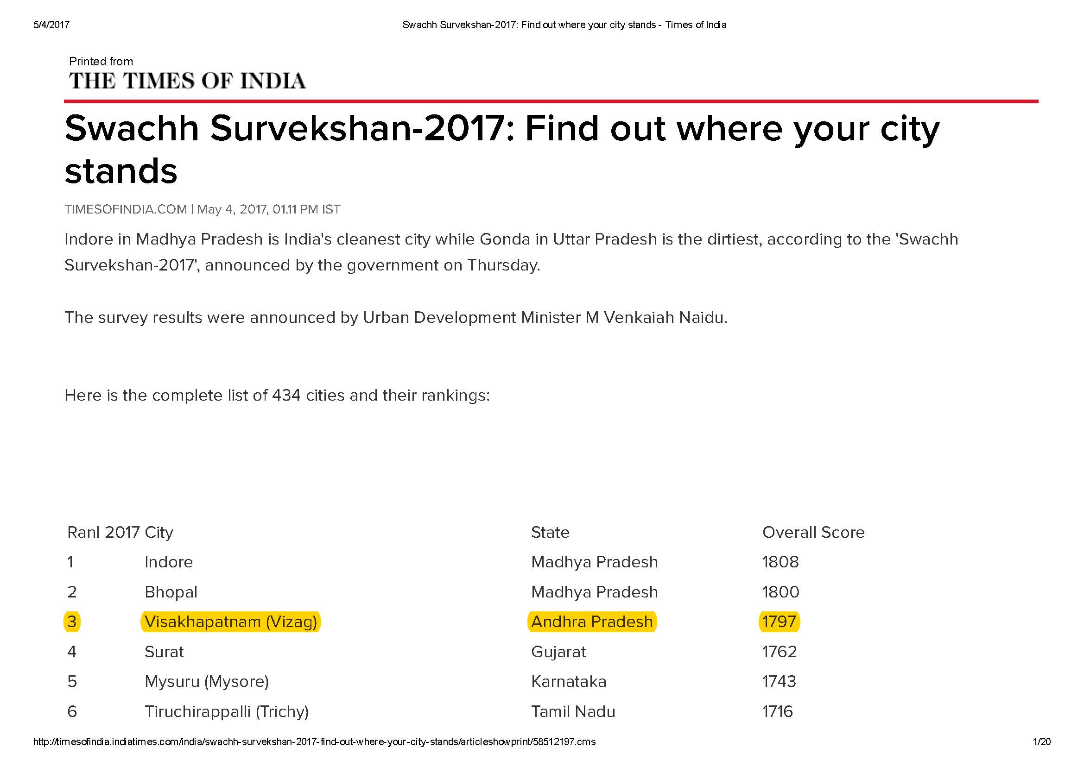This screenshot has width=1084, height=767.
Task: Click the article headline Swachh Survekshan-2017
Action: click(x=502, y=149)
